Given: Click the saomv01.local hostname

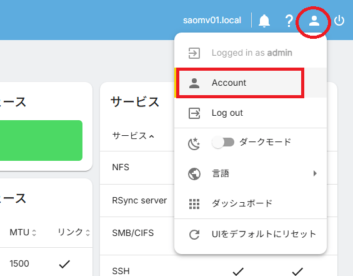Looking at the screenshot, I should 212,20.
